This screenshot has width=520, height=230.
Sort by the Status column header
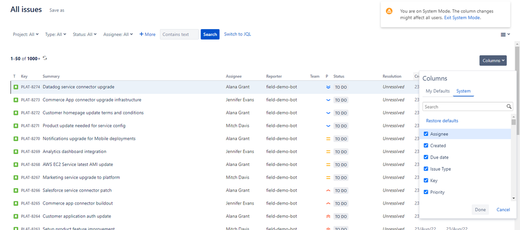[x=339, y=76]
